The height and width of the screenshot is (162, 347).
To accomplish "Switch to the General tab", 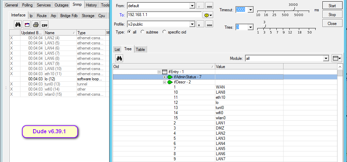I will coord(12,5).
